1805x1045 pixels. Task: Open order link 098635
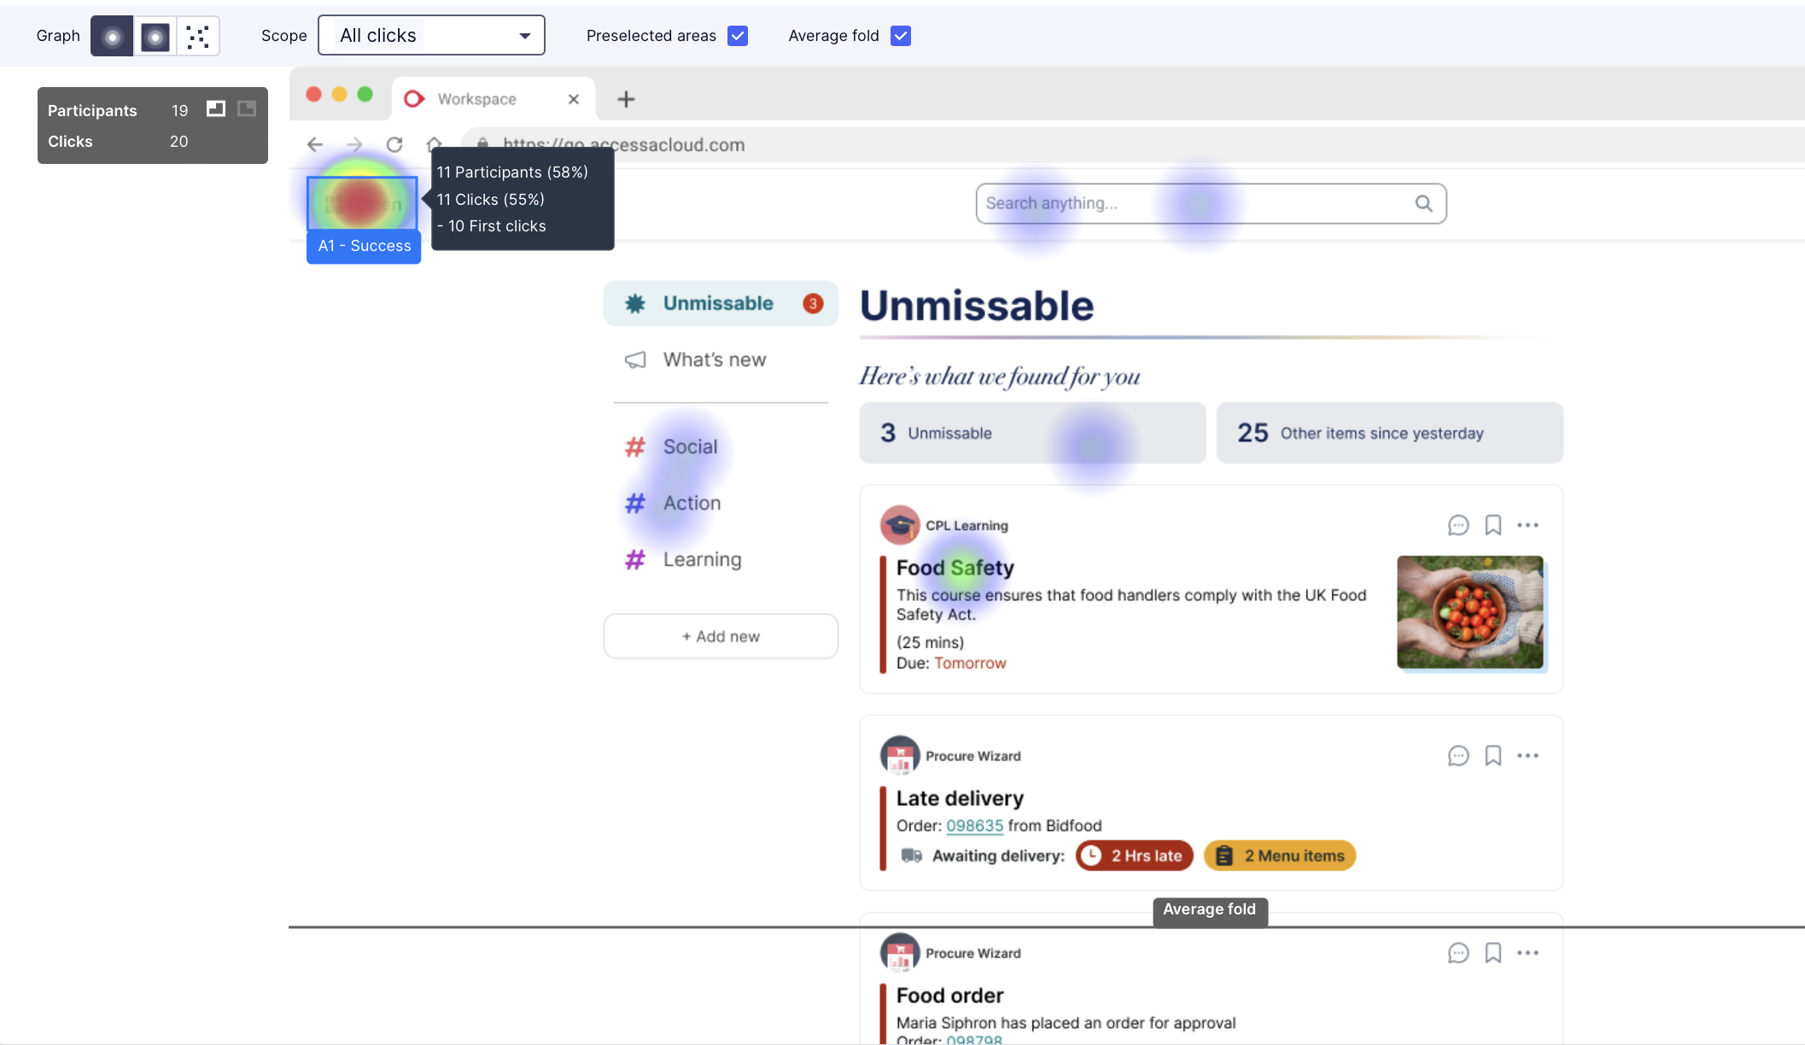pos(974,826)
